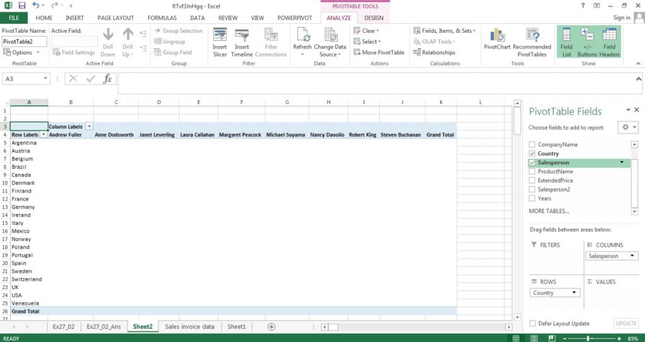Click the PivotTable Name input field
Image resolution: width=645 pixels, height=342 pixels.
(x=25, y=42)
